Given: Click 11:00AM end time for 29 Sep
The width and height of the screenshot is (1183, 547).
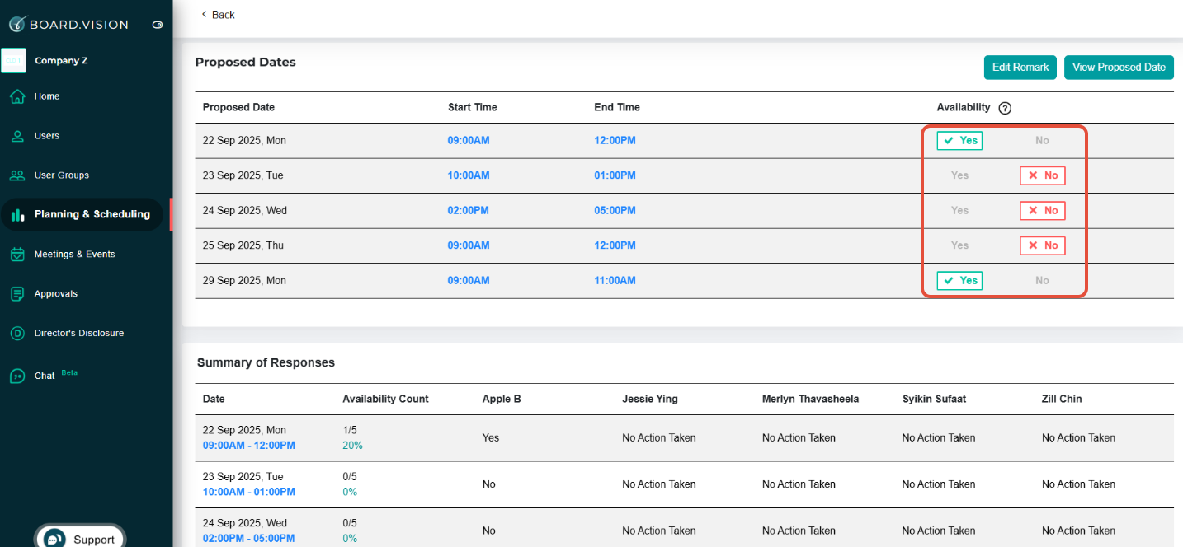Looking at the screenshot, I should click(x=615, y=281).
